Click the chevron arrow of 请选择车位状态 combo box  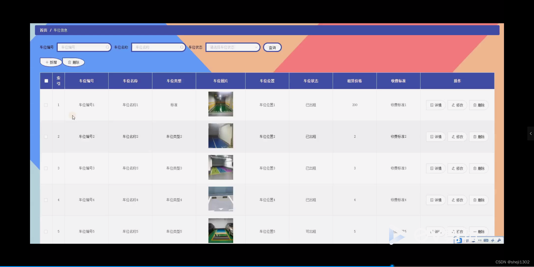coord(256,47)
